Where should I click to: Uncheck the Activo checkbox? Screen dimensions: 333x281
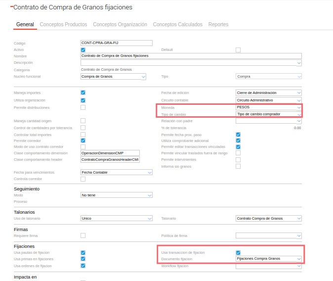coord(83,50)
